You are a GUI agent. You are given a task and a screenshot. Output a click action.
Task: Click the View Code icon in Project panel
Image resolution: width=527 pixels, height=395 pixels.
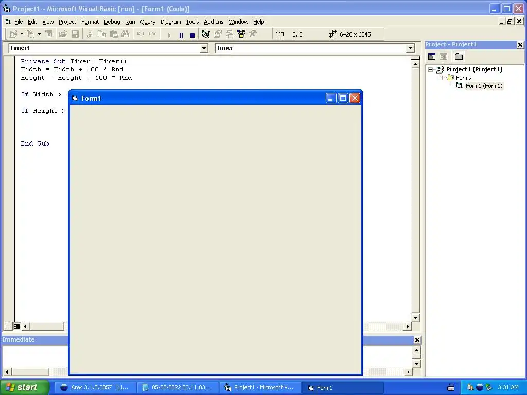pos(432,57)
